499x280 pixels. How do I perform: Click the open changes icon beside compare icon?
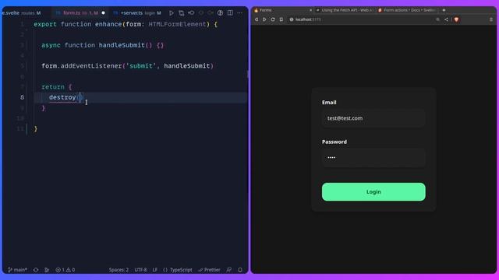pyautogui.click(x=191, y=13)
